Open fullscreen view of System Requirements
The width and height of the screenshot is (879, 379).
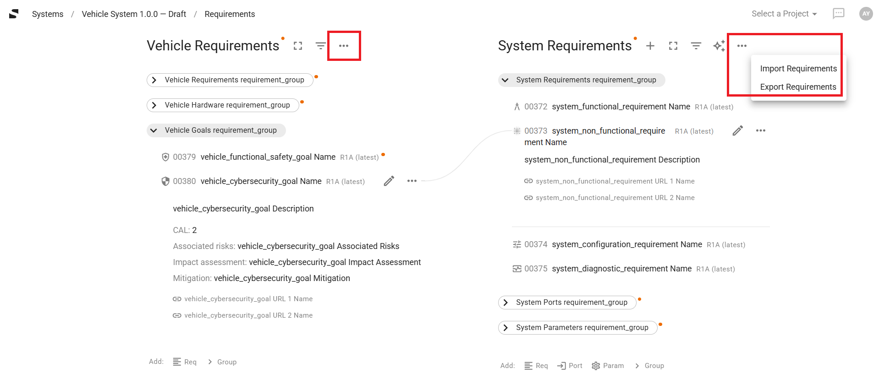(673, 46)
